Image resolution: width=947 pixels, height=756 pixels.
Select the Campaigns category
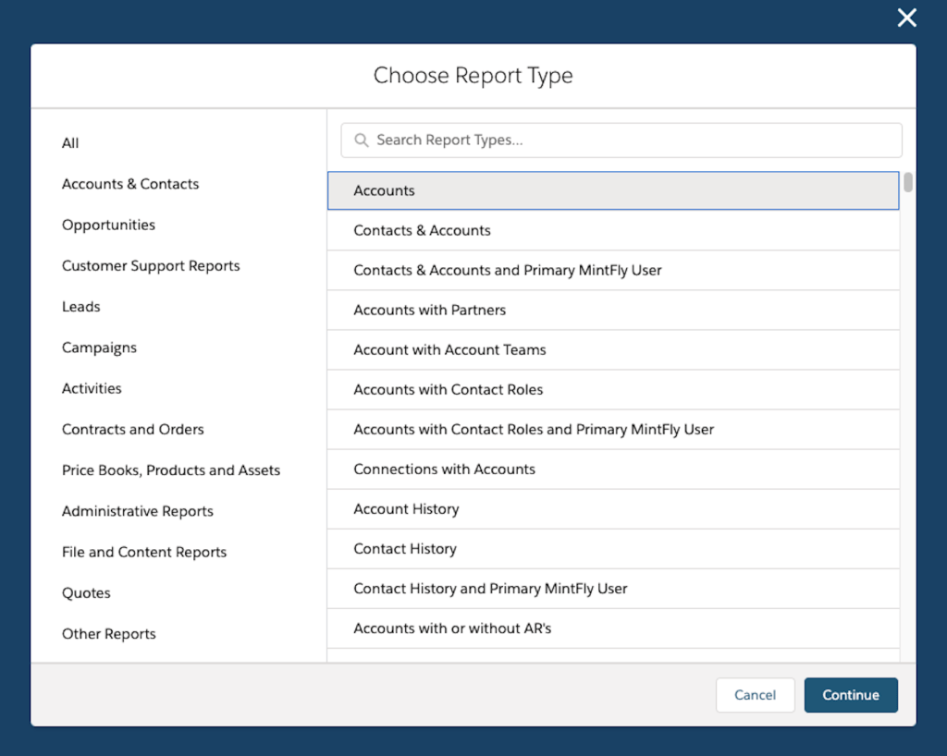click(x=99, y=348)
